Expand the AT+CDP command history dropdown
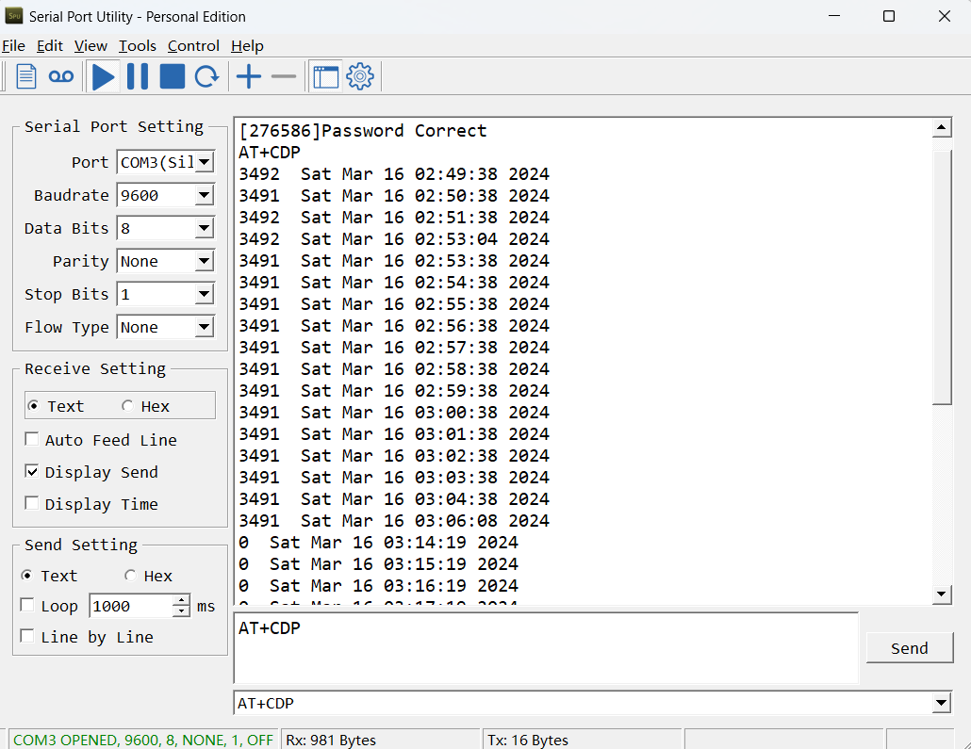 point(941,703)
